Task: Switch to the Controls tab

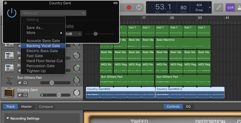Action: (173, 106)
